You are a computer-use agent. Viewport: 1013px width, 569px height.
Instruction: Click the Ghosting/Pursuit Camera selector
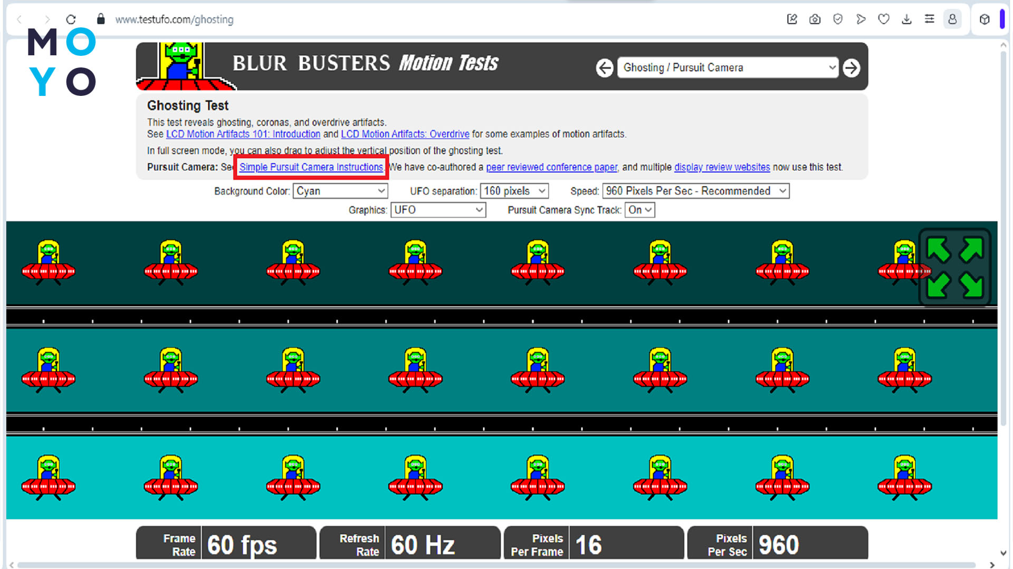[x=727, y=67]
